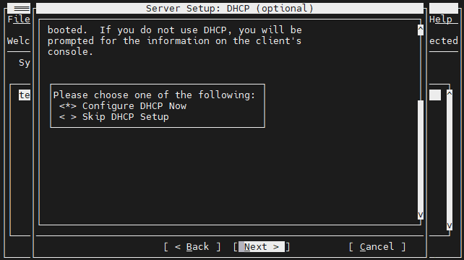The width and height of the screenshot is (464, 260).
Task: Select the highlighted "te" entry in the background list
Action: coord(25,95)
